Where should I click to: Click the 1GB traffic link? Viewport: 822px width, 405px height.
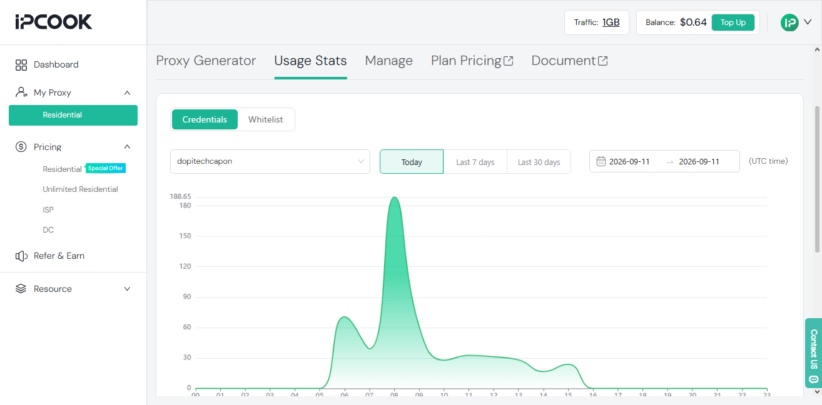[611, 22]
